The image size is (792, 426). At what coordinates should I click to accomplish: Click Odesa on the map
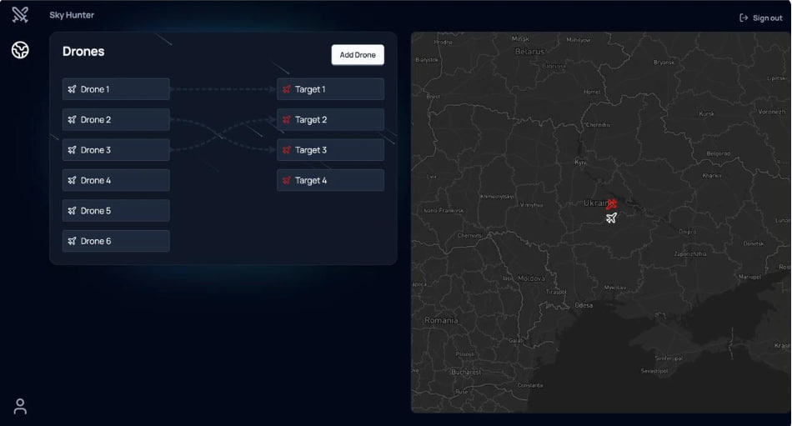(584, 305)
